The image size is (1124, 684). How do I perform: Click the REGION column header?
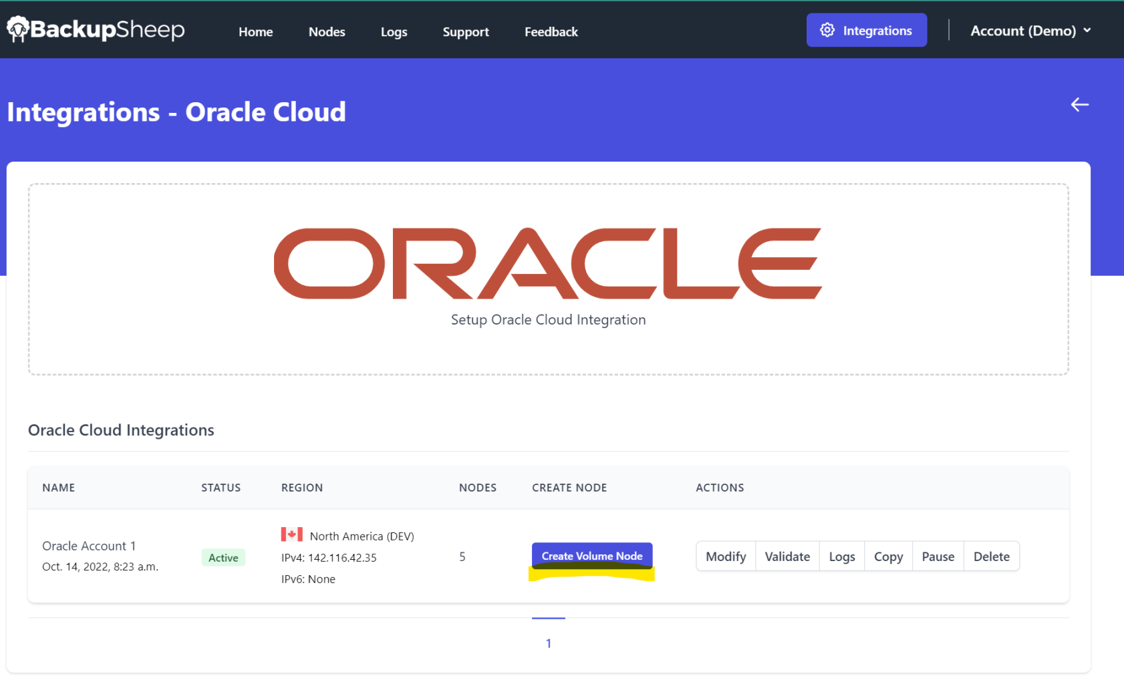pyautogui.click(x=302, y=488)
